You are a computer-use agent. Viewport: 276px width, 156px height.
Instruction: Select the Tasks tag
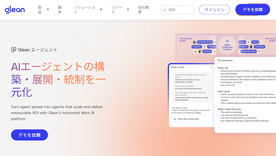click(255, 42)
